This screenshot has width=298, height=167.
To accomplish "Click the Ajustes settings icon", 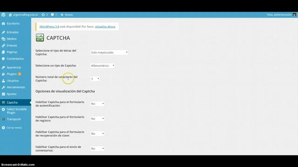I will pos(3,94).
